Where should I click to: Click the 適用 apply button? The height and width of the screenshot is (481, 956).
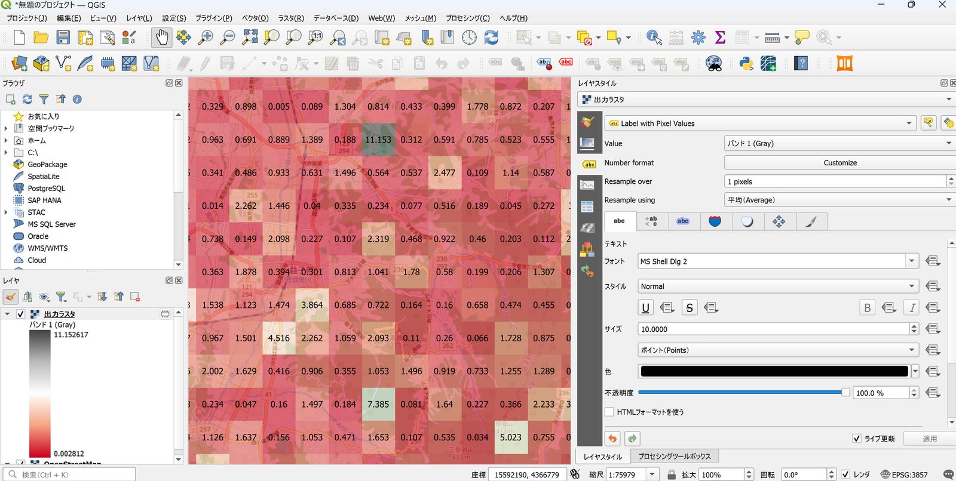(x=930, y=439)
